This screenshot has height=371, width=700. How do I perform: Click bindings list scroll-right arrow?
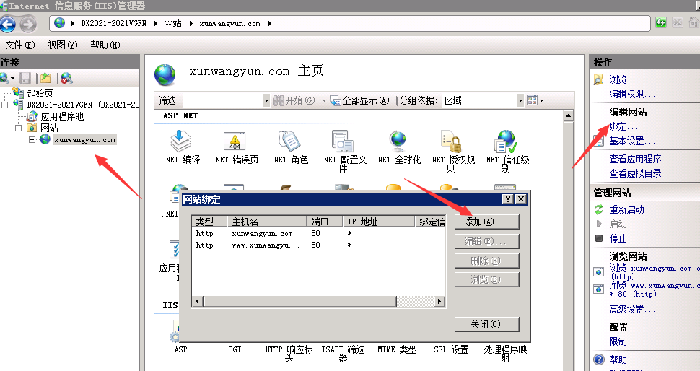tap(439, 302)
